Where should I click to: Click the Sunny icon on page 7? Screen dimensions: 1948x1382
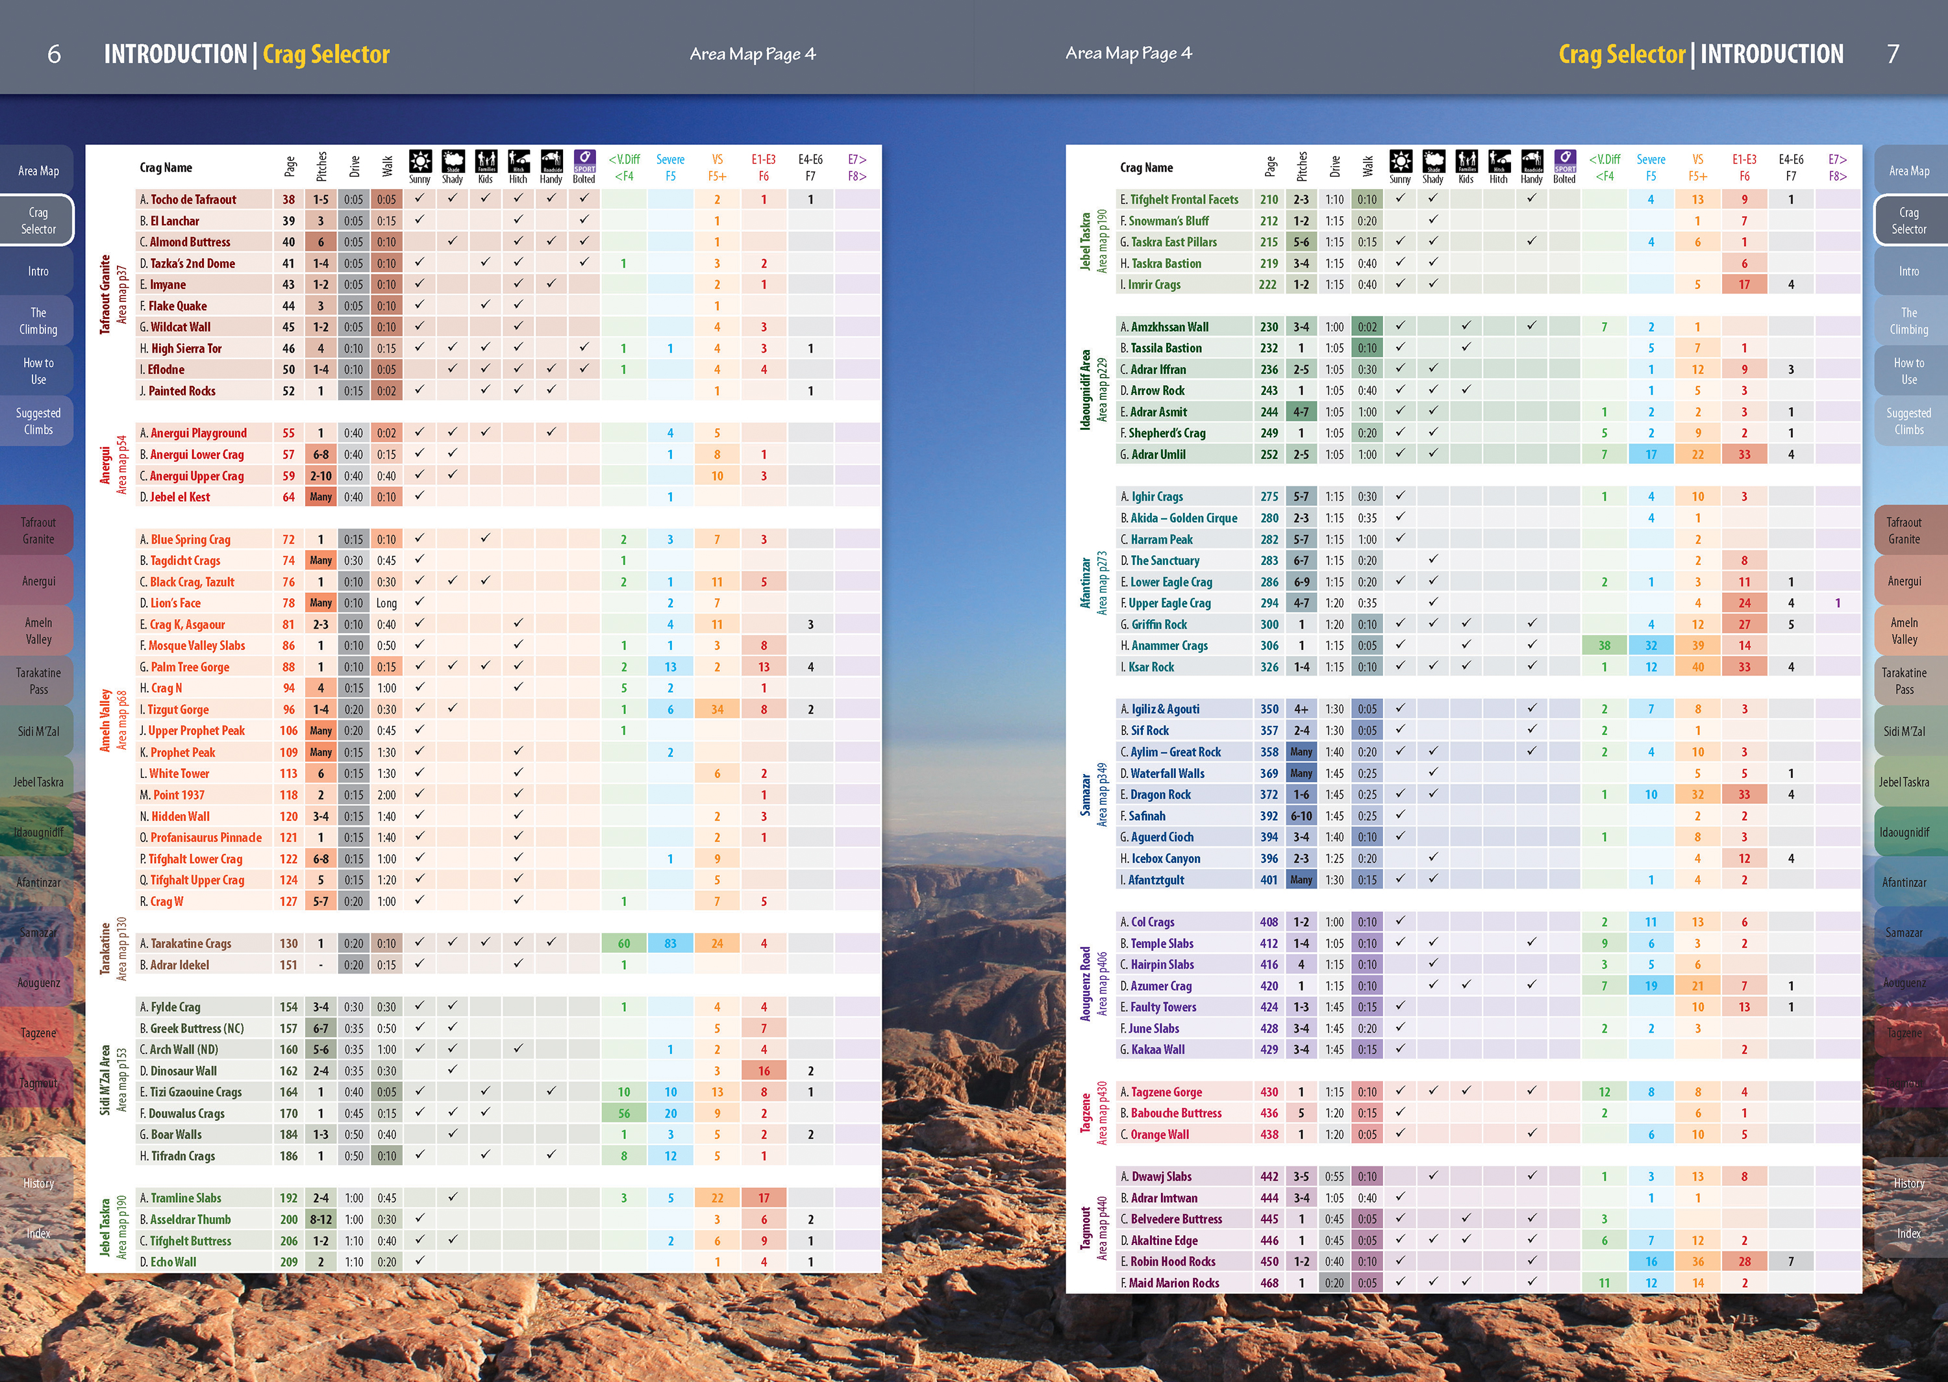[1400, 162]
